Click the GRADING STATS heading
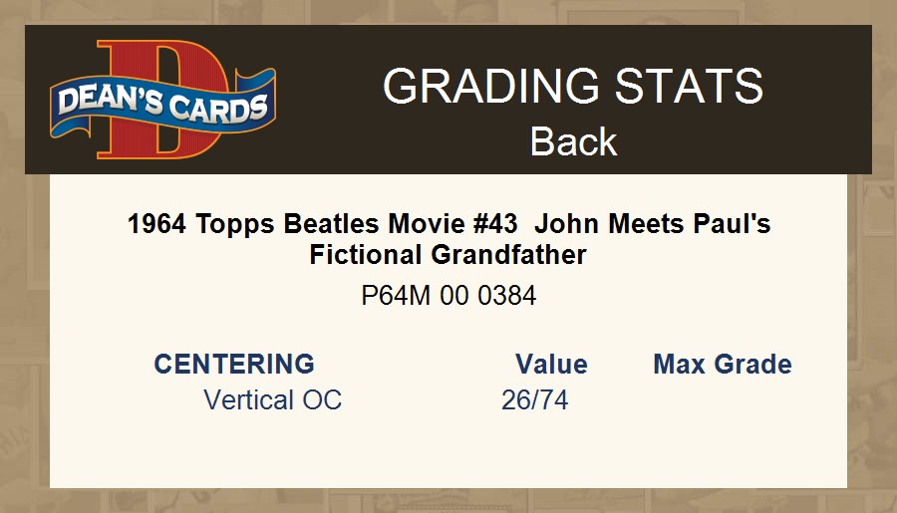Viewport: 897px width, 513px height. tap(573, 87)
